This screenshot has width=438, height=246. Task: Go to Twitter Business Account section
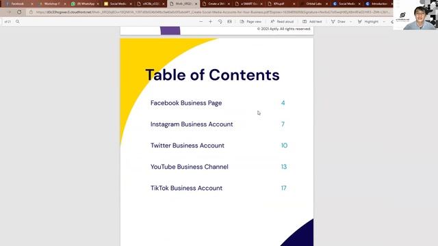(187, 146)
